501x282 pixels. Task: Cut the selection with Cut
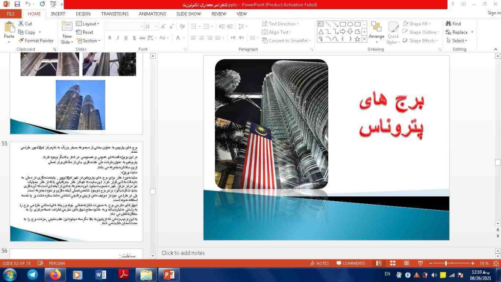[25, 23]
